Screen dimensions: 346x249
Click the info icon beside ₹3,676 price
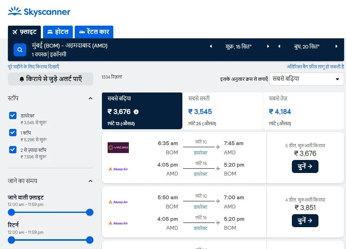pyautogui.click(x=136, y=112)
